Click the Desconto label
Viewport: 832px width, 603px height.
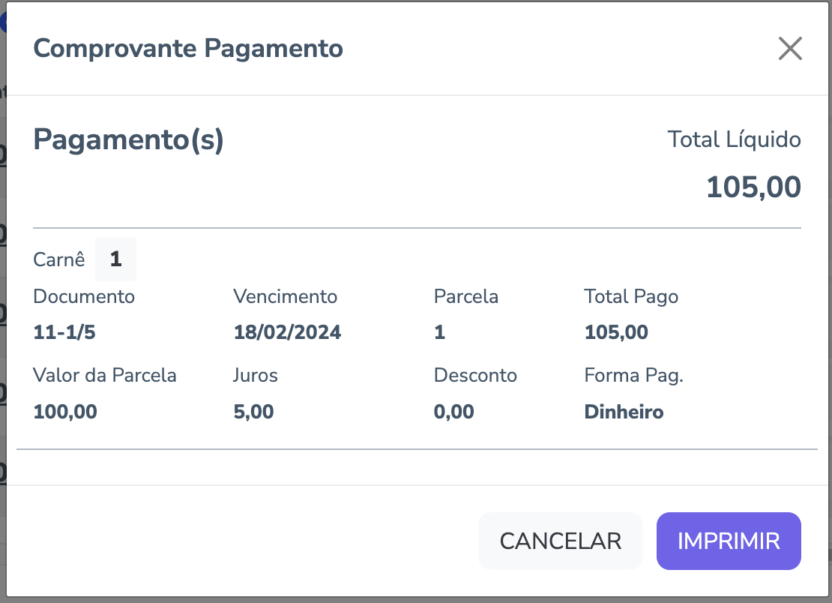point(475,375)
